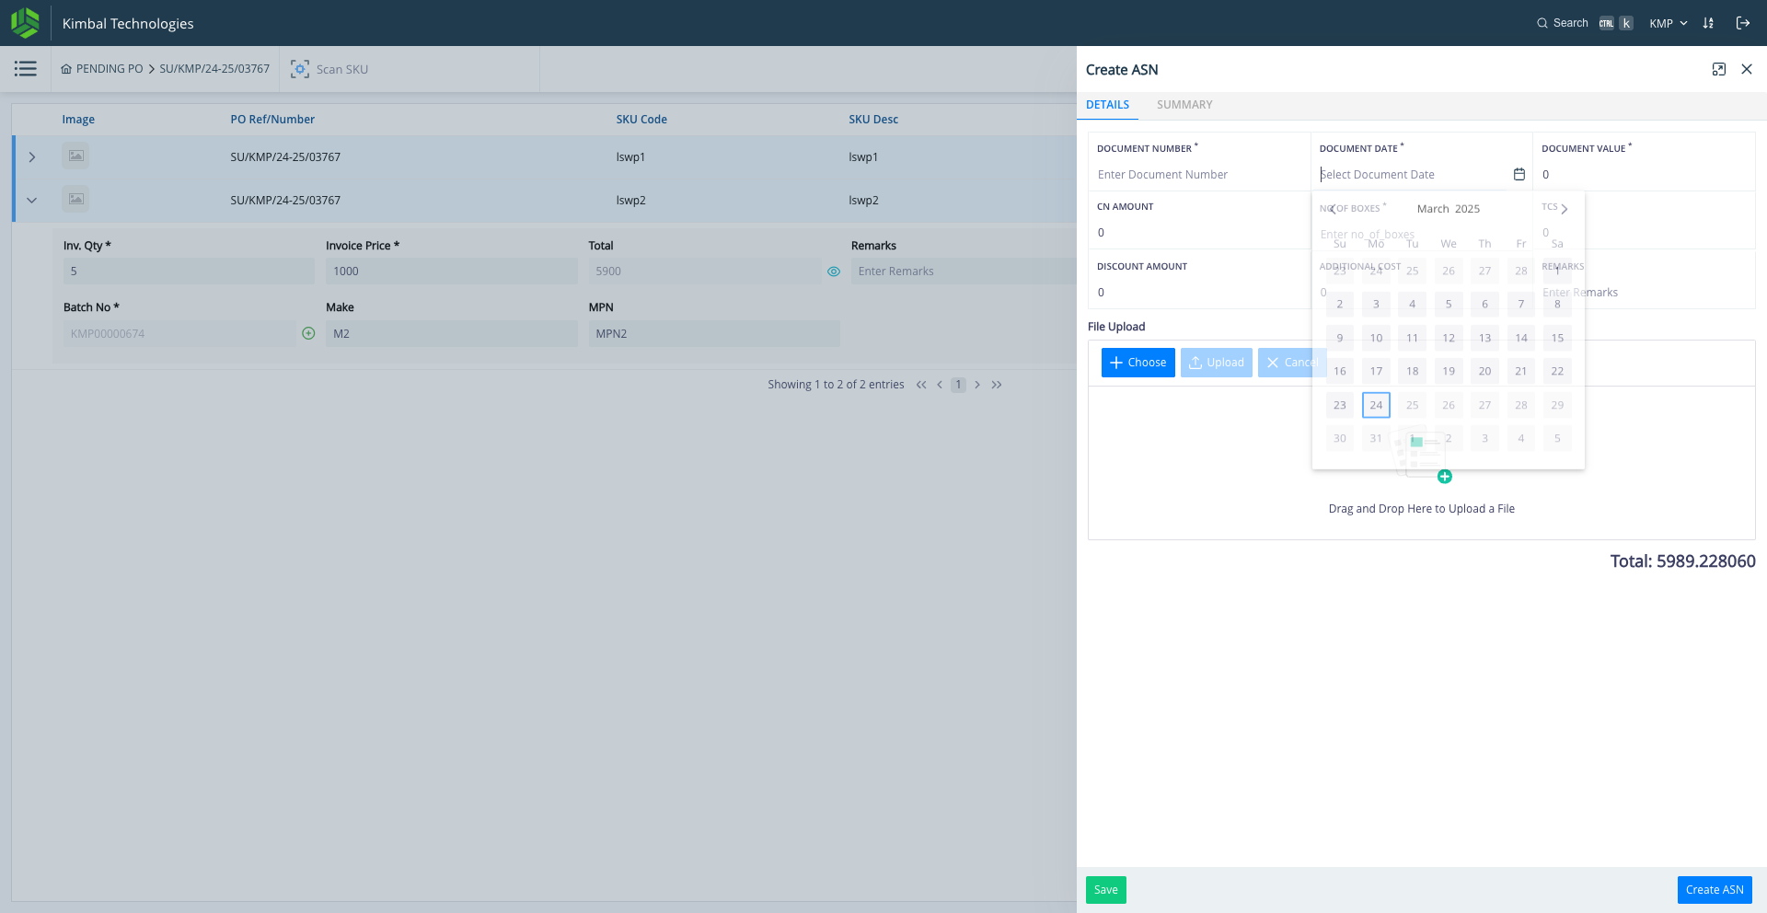
Task: Click the image placeholder for lswp1 row
Action: pos(76,156)
